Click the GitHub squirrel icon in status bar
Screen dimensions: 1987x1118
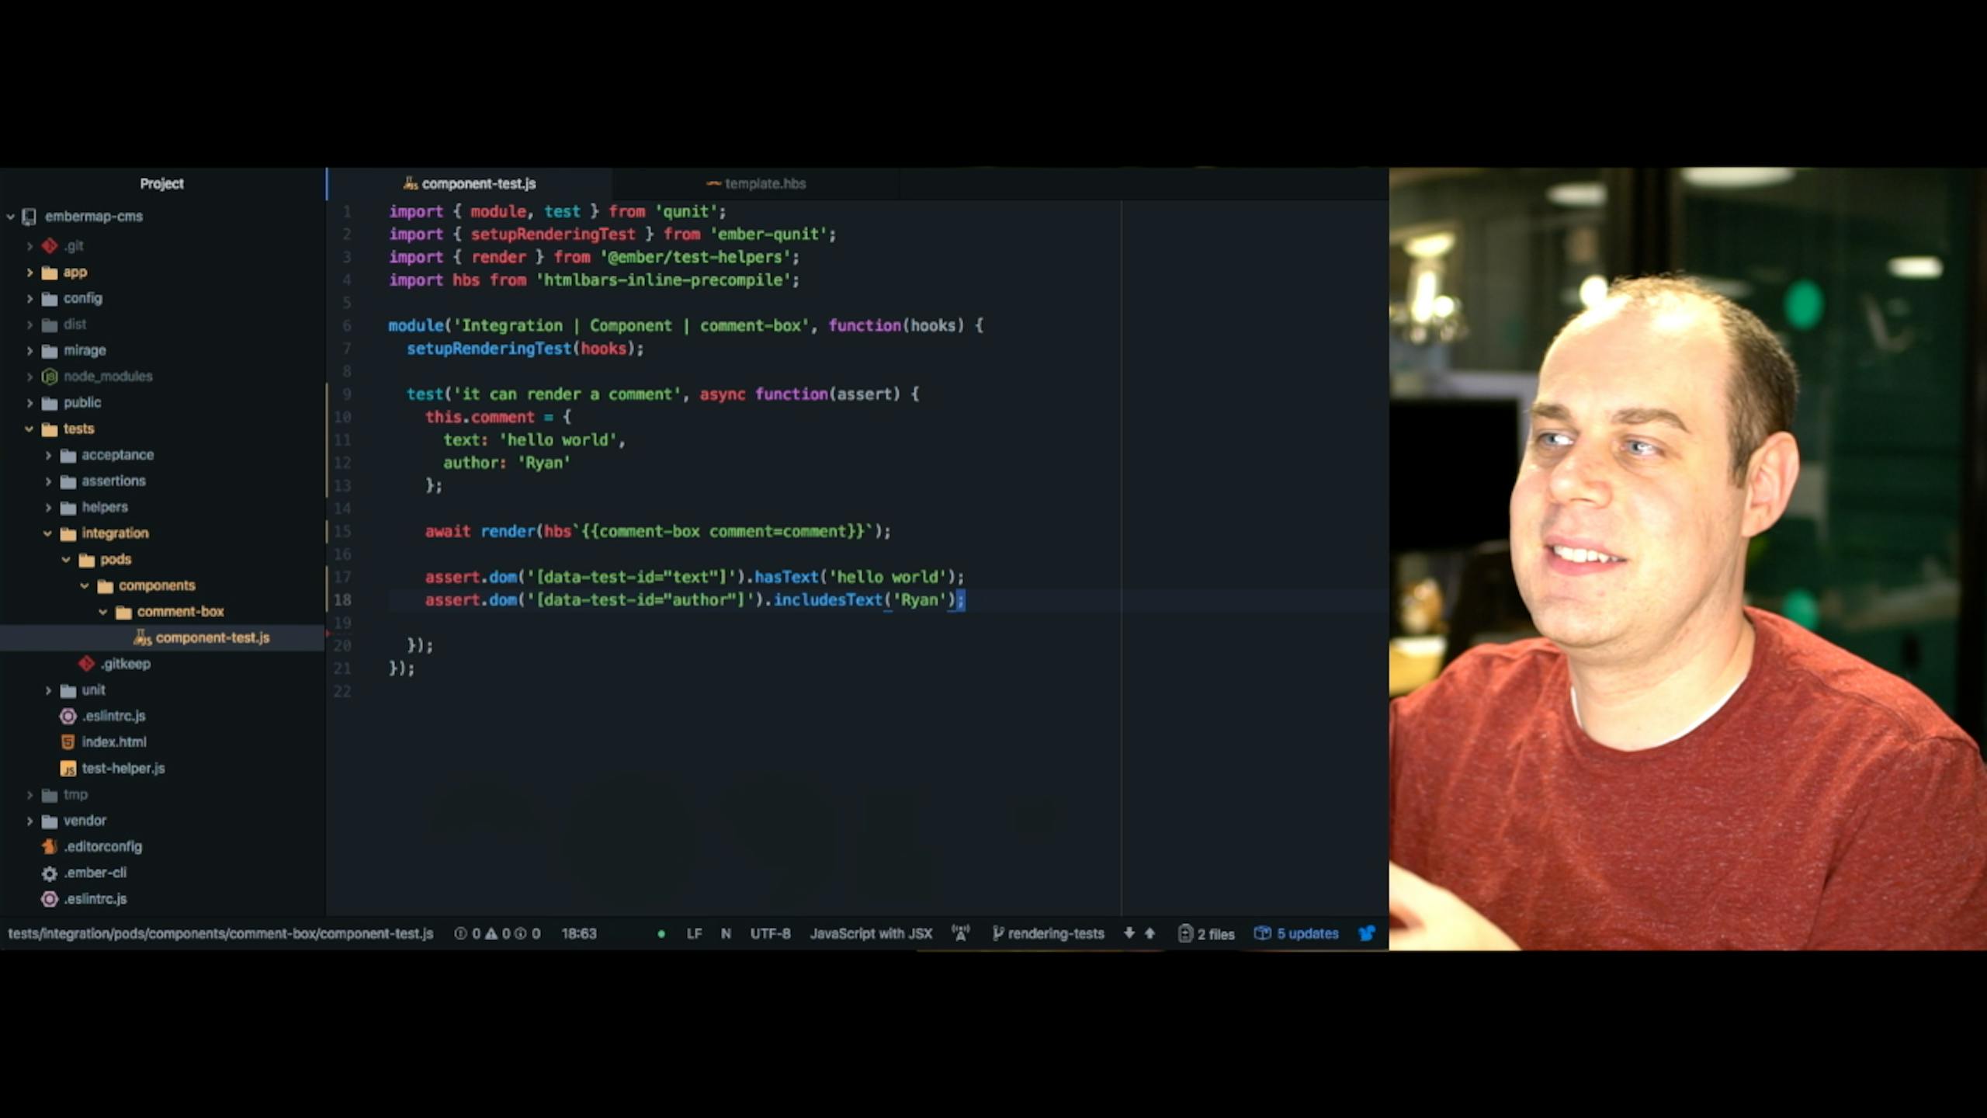coord(1366,933)
